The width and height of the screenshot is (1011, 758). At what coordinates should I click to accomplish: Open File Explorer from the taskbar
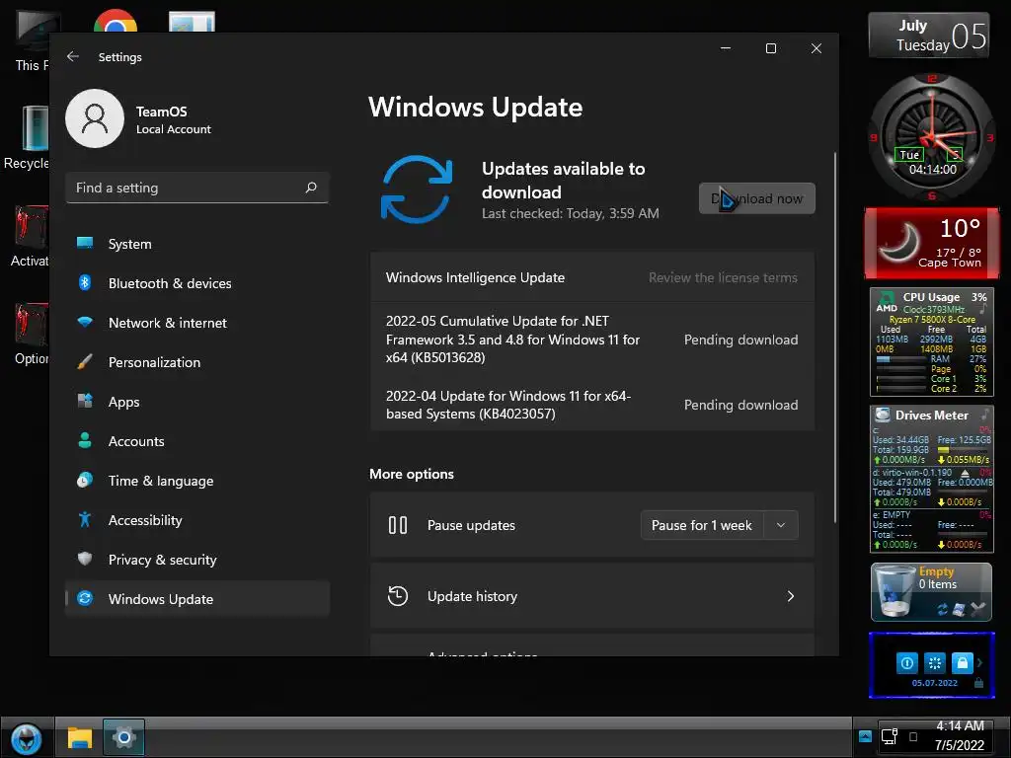80,738
